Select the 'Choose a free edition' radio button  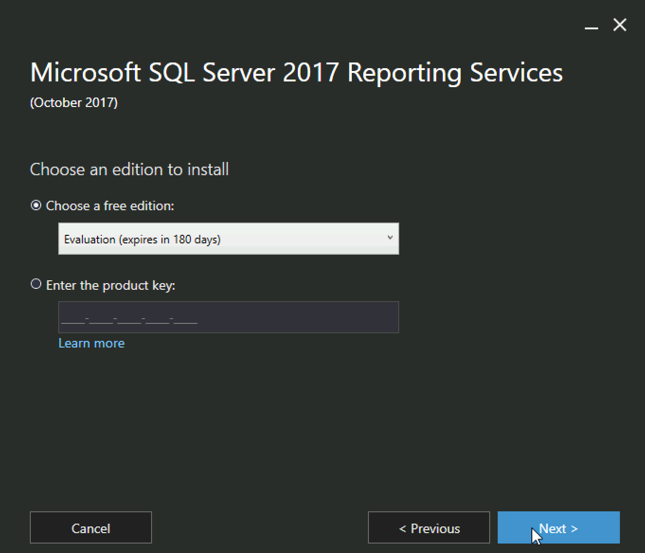(36, 205)
